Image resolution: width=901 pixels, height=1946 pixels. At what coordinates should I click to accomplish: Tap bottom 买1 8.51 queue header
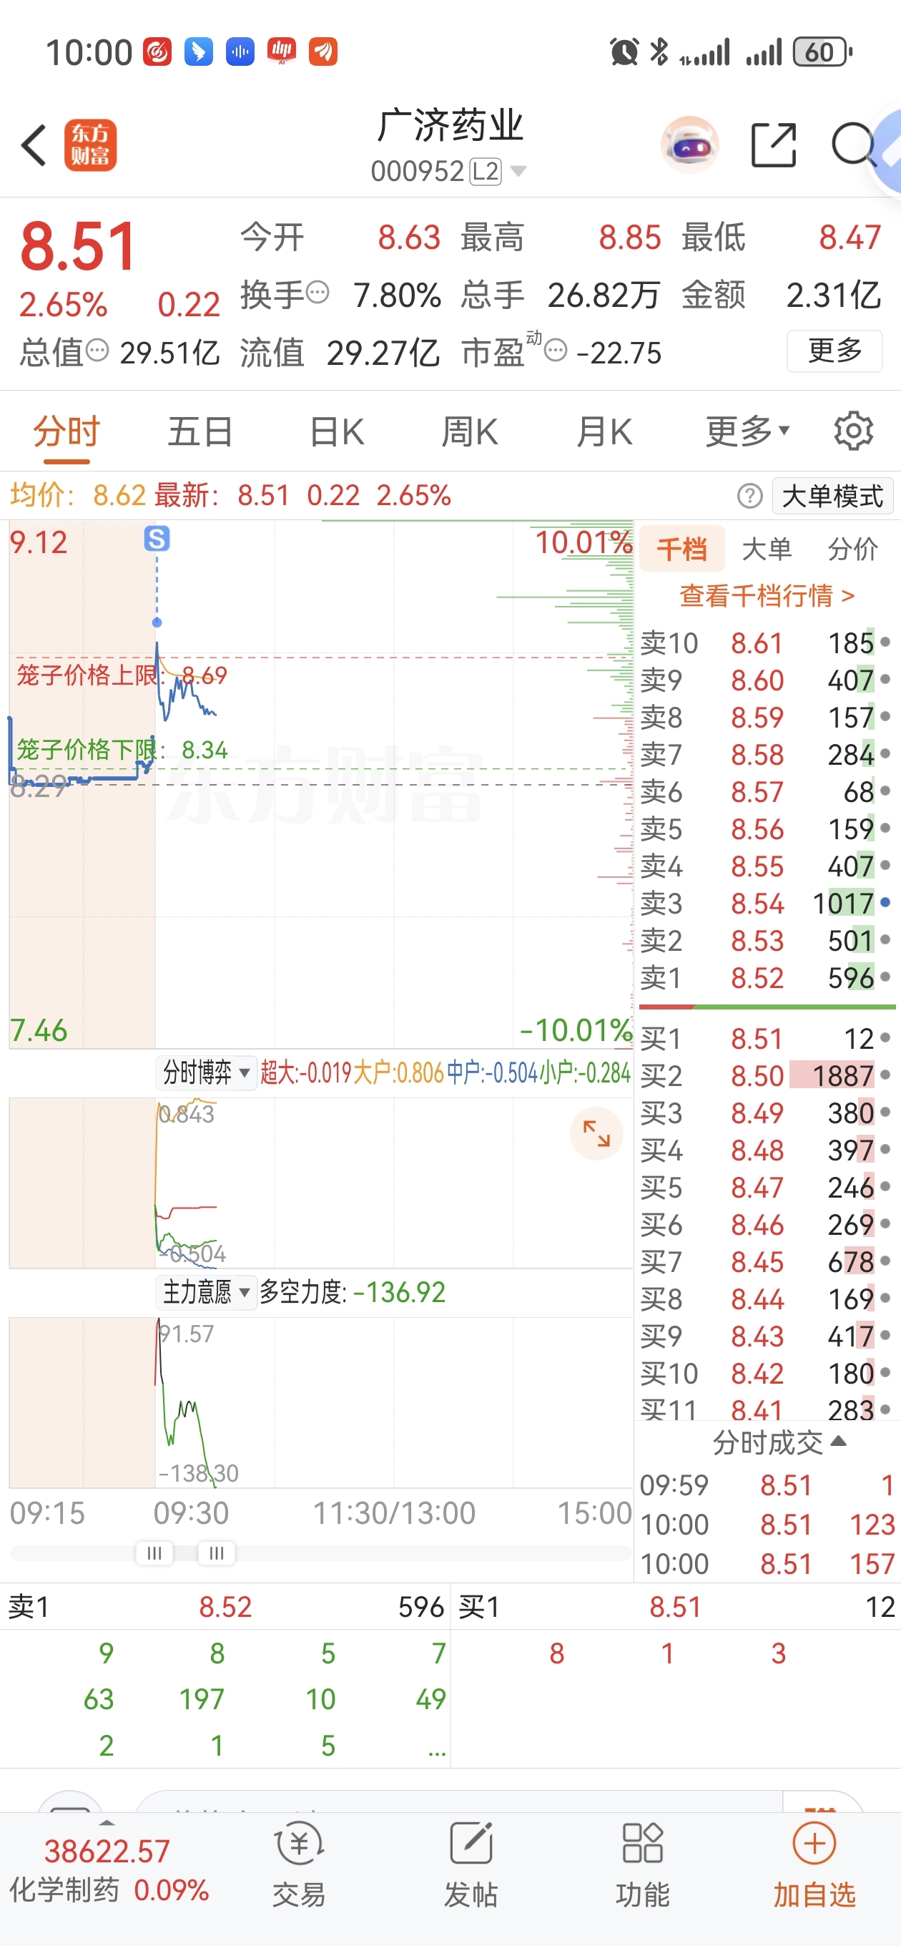(x=676, y=1606)
